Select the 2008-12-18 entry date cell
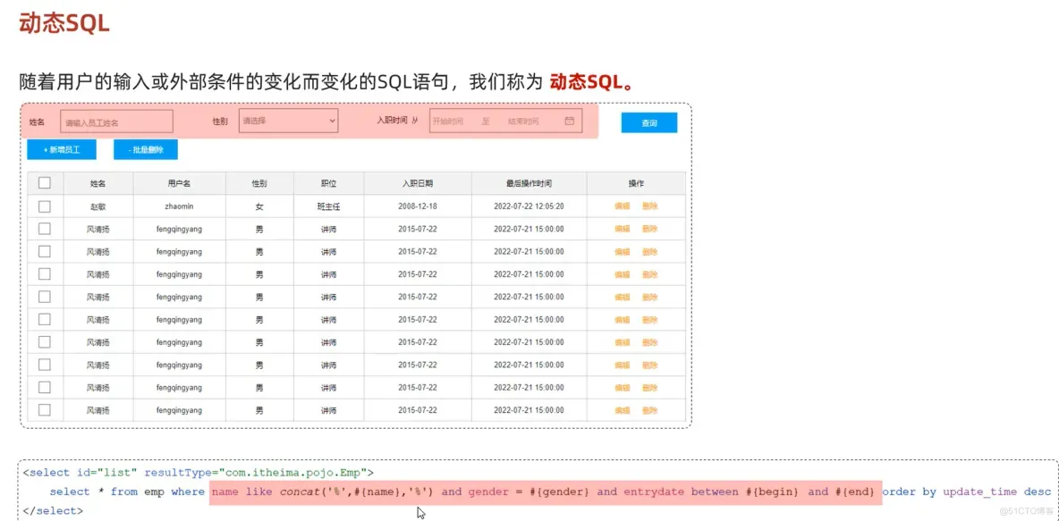1059x521 pixels. click(x=418, y=206)
